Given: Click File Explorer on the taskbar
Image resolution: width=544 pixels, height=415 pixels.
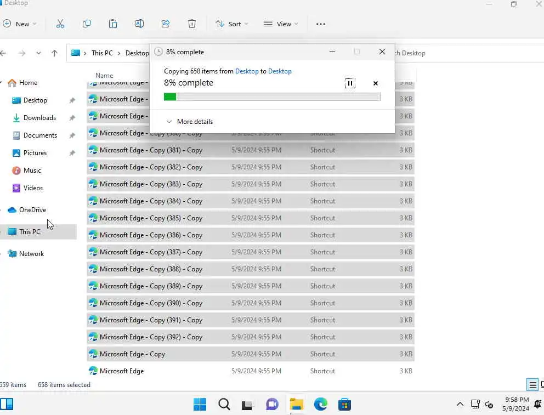Looking at the screenshot, I should point(297,404).
